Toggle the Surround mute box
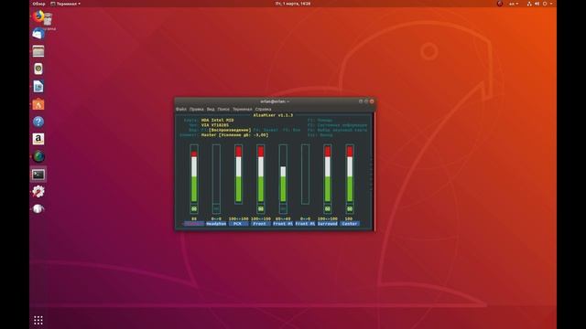 tap(328, 209)
